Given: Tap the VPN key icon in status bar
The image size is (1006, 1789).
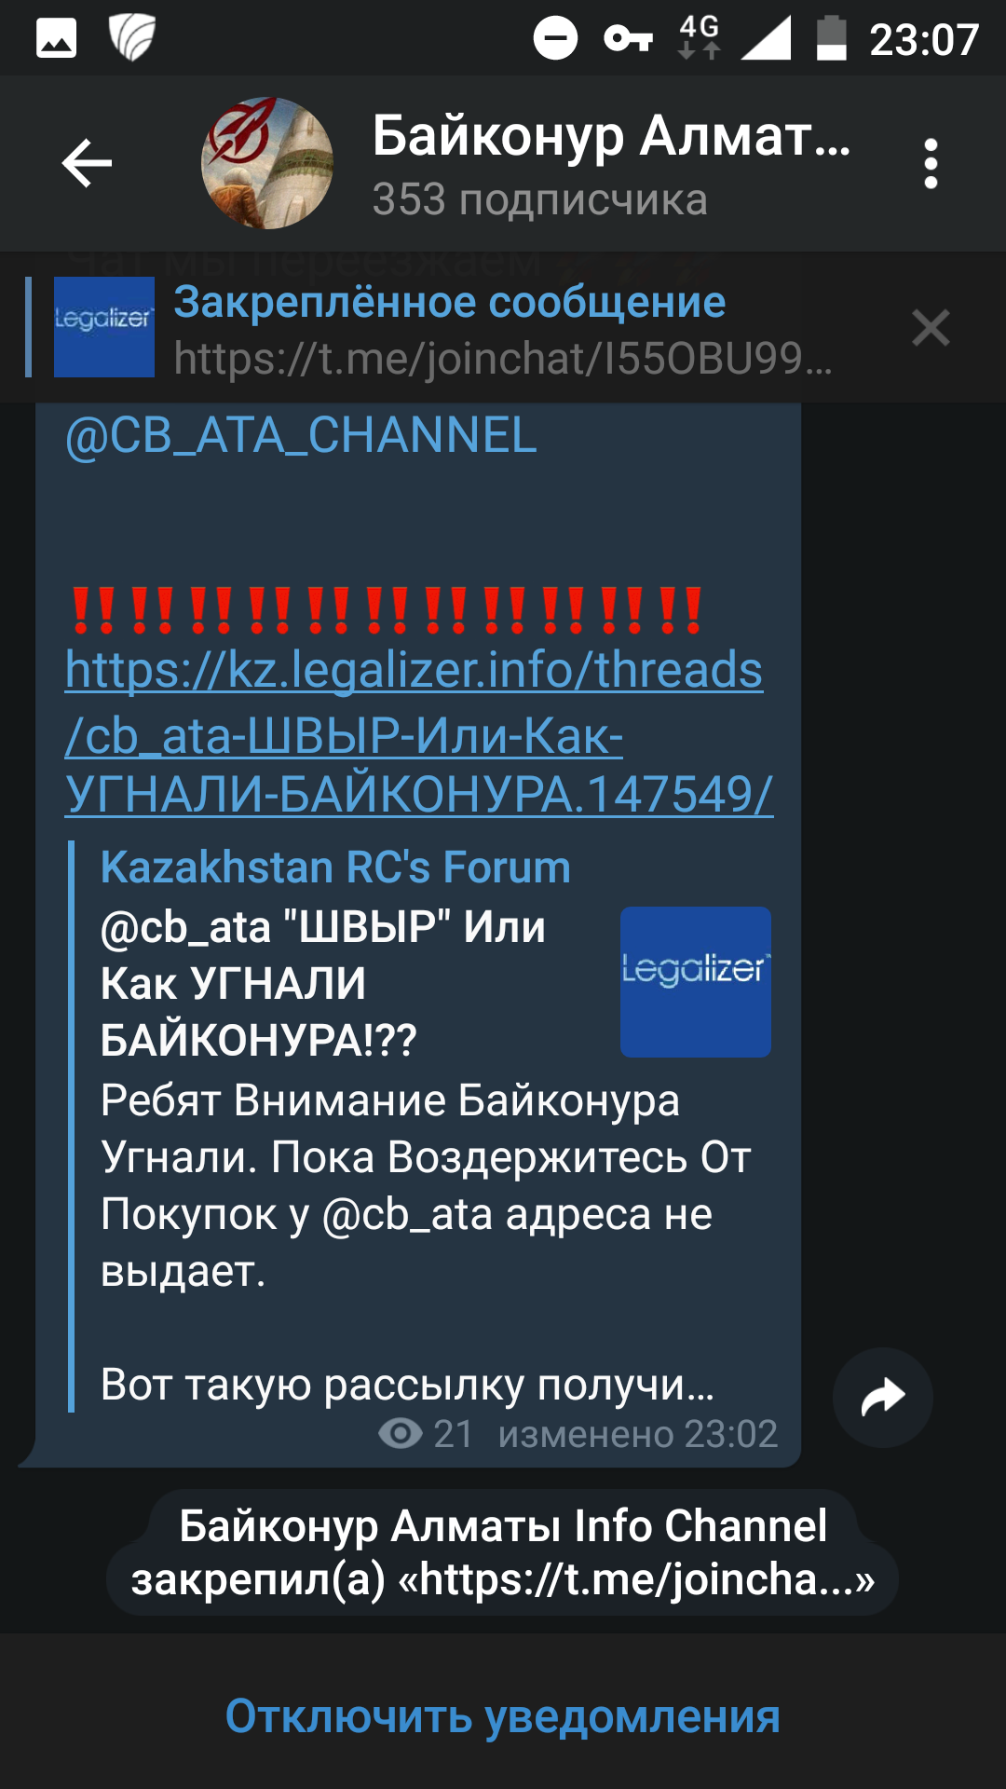Looking at the screenshot, I should point(629,39).
